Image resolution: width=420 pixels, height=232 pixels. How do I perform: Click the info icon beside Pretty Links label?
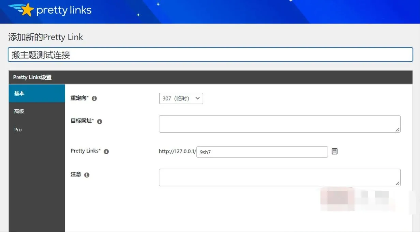[x=106, y=152]
